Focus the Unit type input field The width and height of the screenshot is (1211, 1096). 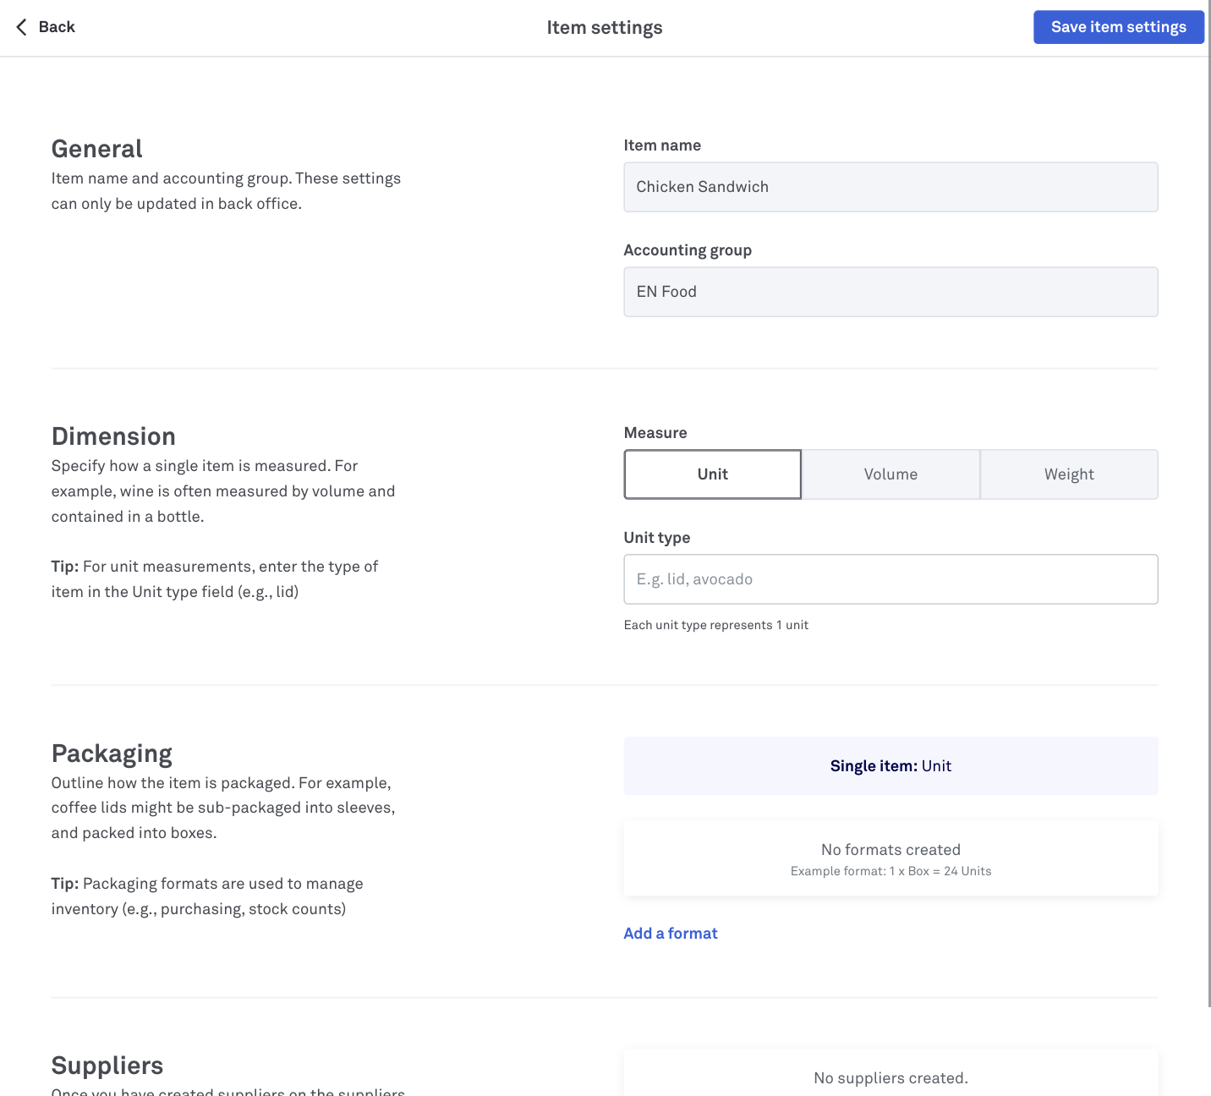(x=890, y=579)
